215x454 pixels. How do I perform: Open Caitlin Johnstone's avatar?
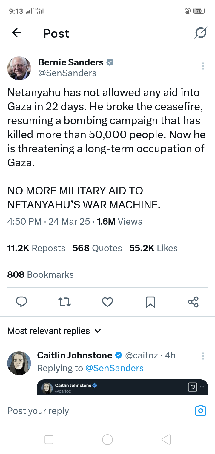tap(19, 363)
